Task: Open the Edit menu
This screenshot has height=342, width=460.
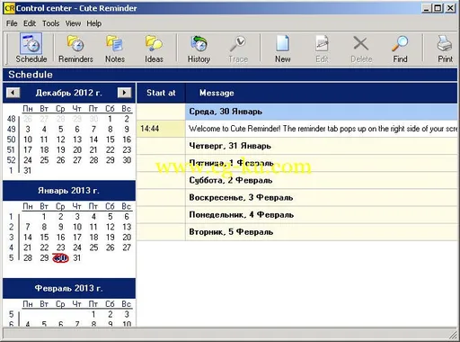Action: coord(30,23)
